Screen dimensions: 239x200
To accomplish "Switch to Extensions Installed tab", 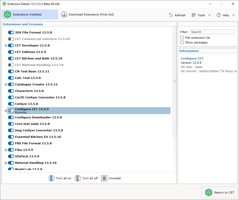I will point(30,14).
